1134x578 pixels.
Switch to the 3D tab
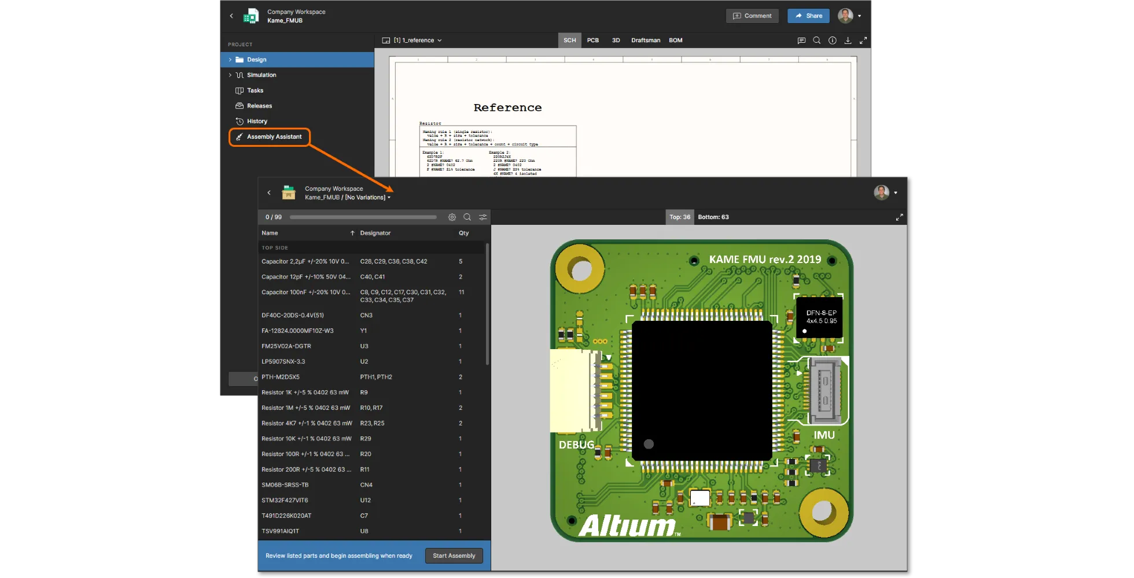616,40
